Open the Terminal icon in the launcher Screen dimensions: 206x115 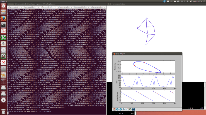click(x=3, y=25)
